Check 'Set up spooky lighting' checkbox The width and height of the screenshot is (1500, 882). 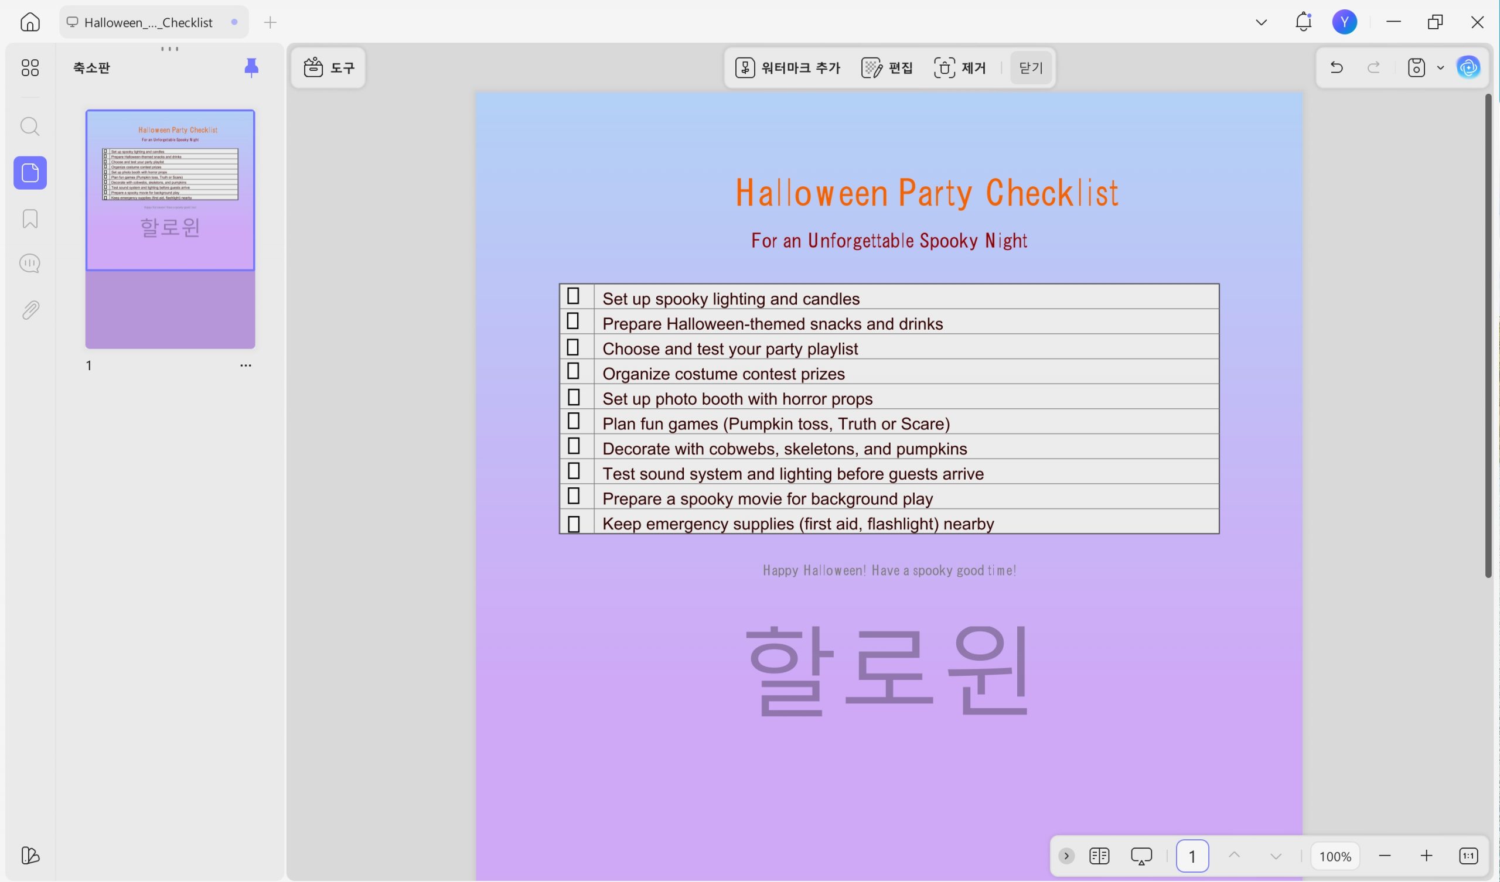pos(573,296)
